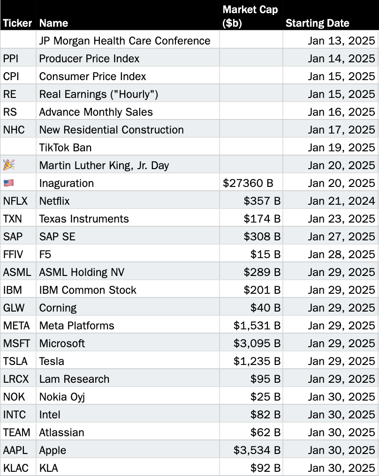This screenshot has width=379, height=476.
Task: Click the KLAC ticker cell
Action: [15, 468]
